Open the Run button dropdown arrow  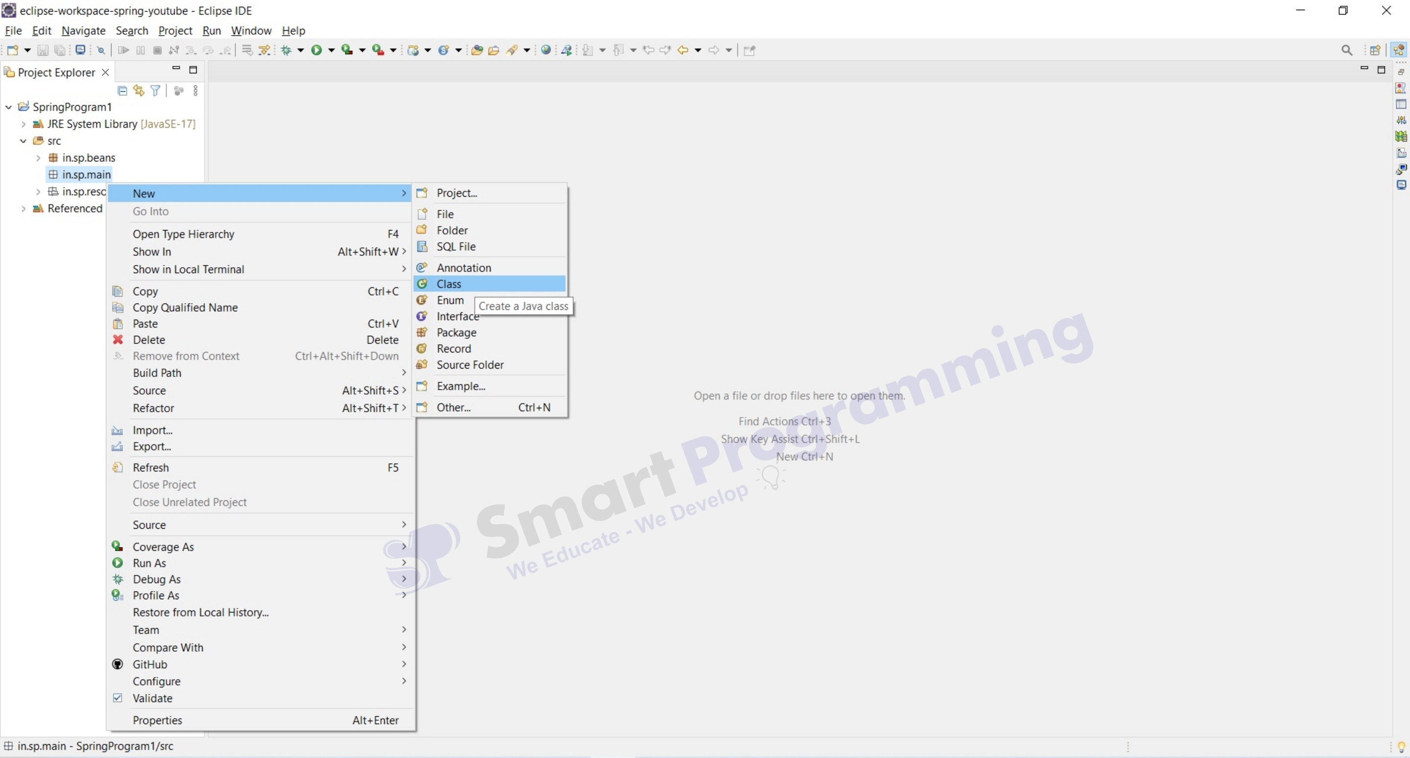tap(331, 50)
